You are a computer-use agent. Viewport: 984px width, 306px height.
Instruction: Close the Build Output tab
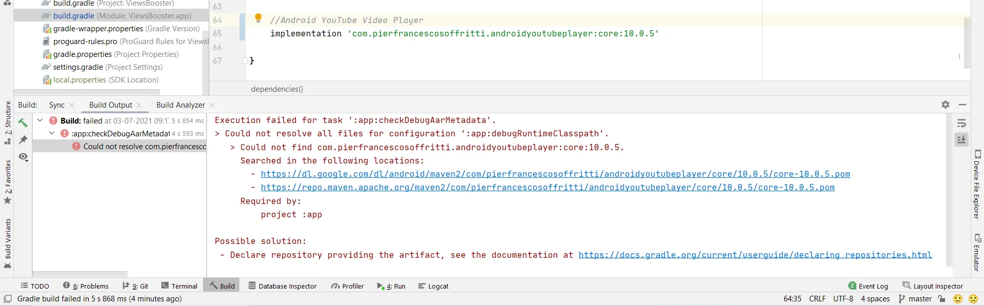tap(139, 105)
